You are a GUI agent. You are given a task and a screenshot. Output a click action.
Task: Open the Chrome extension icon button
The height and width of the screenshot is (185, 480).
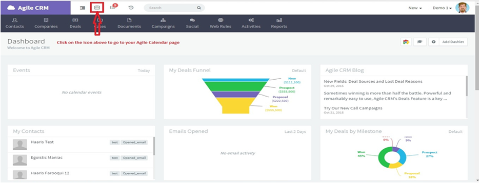tap(406, 42)
